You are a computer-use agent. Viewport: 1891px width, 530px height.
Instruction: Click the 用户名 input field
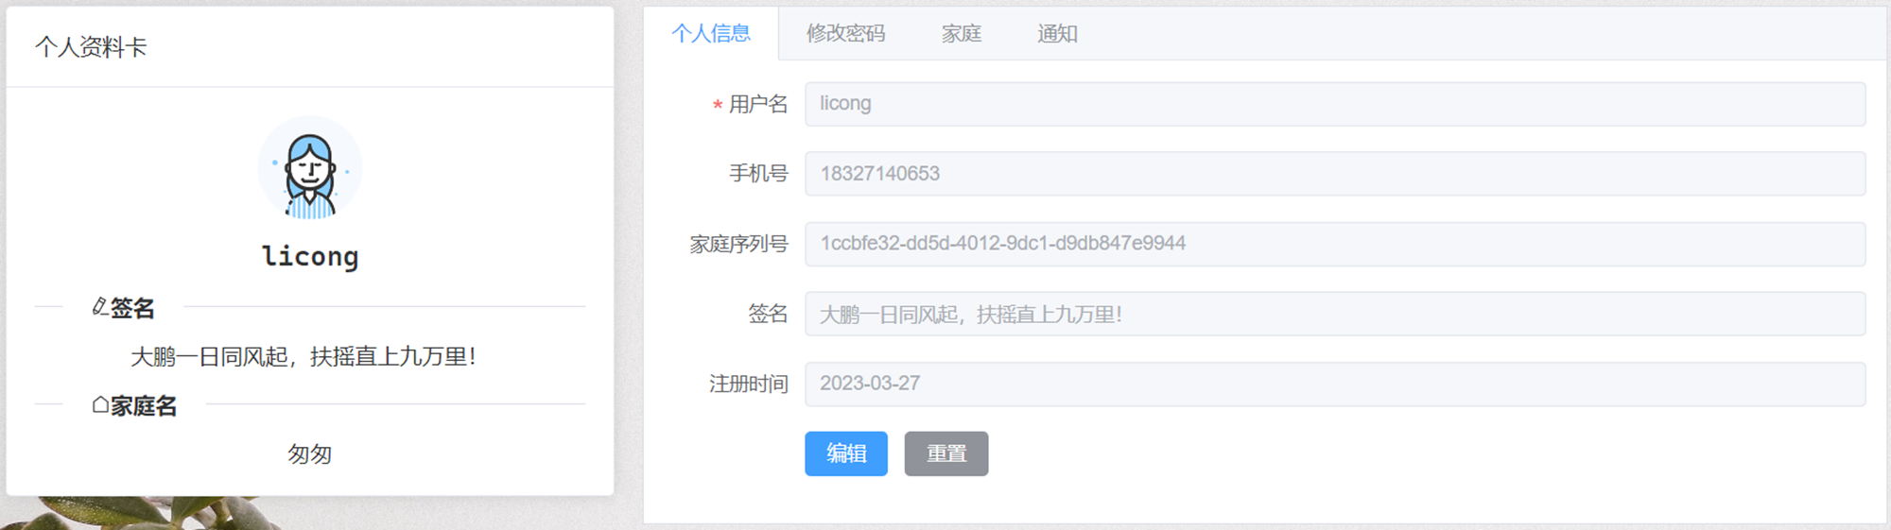(x=1335, y=104)
